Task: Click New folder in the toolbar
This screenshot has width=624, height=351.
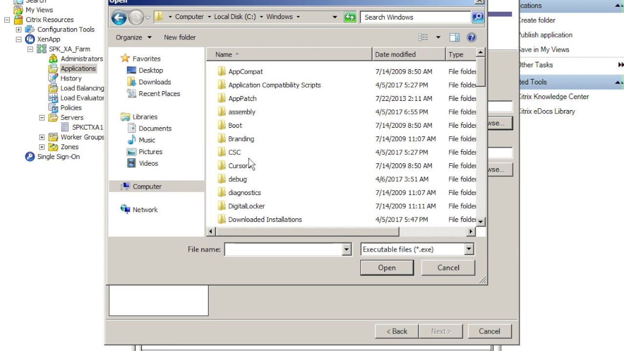Action: pyautogui.click(x=180, y=37)
